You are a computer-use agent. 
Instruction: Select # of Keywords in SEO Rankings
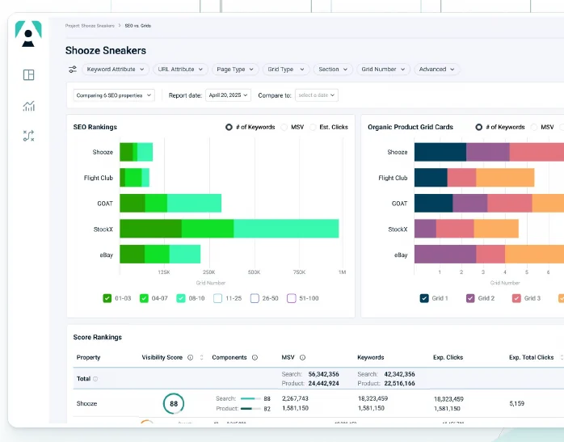point(229,127)
